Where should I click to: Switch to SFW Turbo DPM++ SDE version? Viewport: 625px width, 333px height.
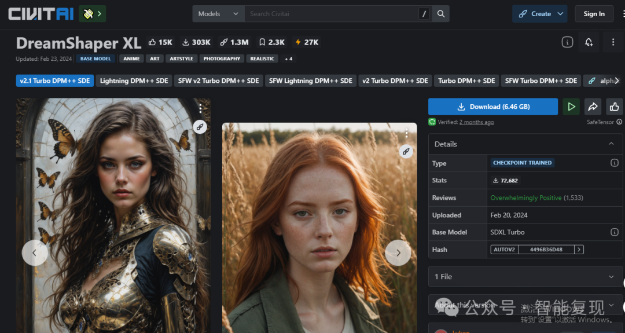541,80
